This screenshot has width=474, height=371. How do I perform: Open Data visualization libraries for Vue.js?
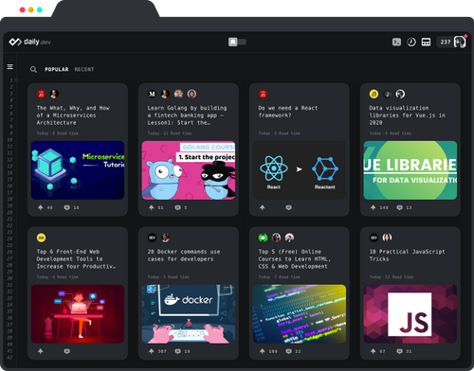tap(408, 115)
